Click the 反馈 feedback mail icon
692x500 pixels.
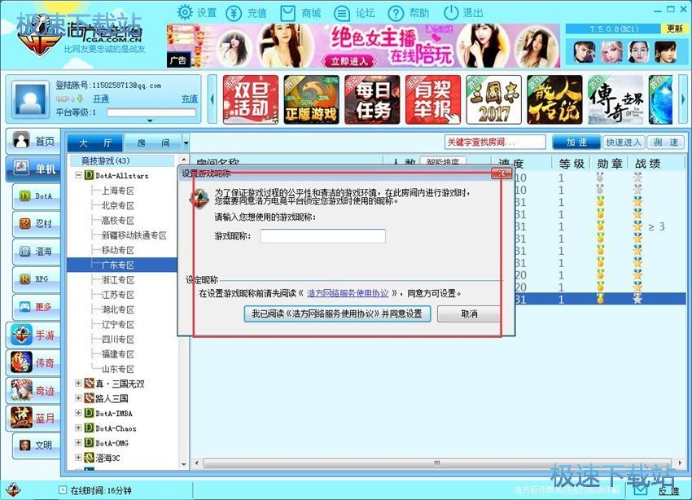click(x=642, y=489)
